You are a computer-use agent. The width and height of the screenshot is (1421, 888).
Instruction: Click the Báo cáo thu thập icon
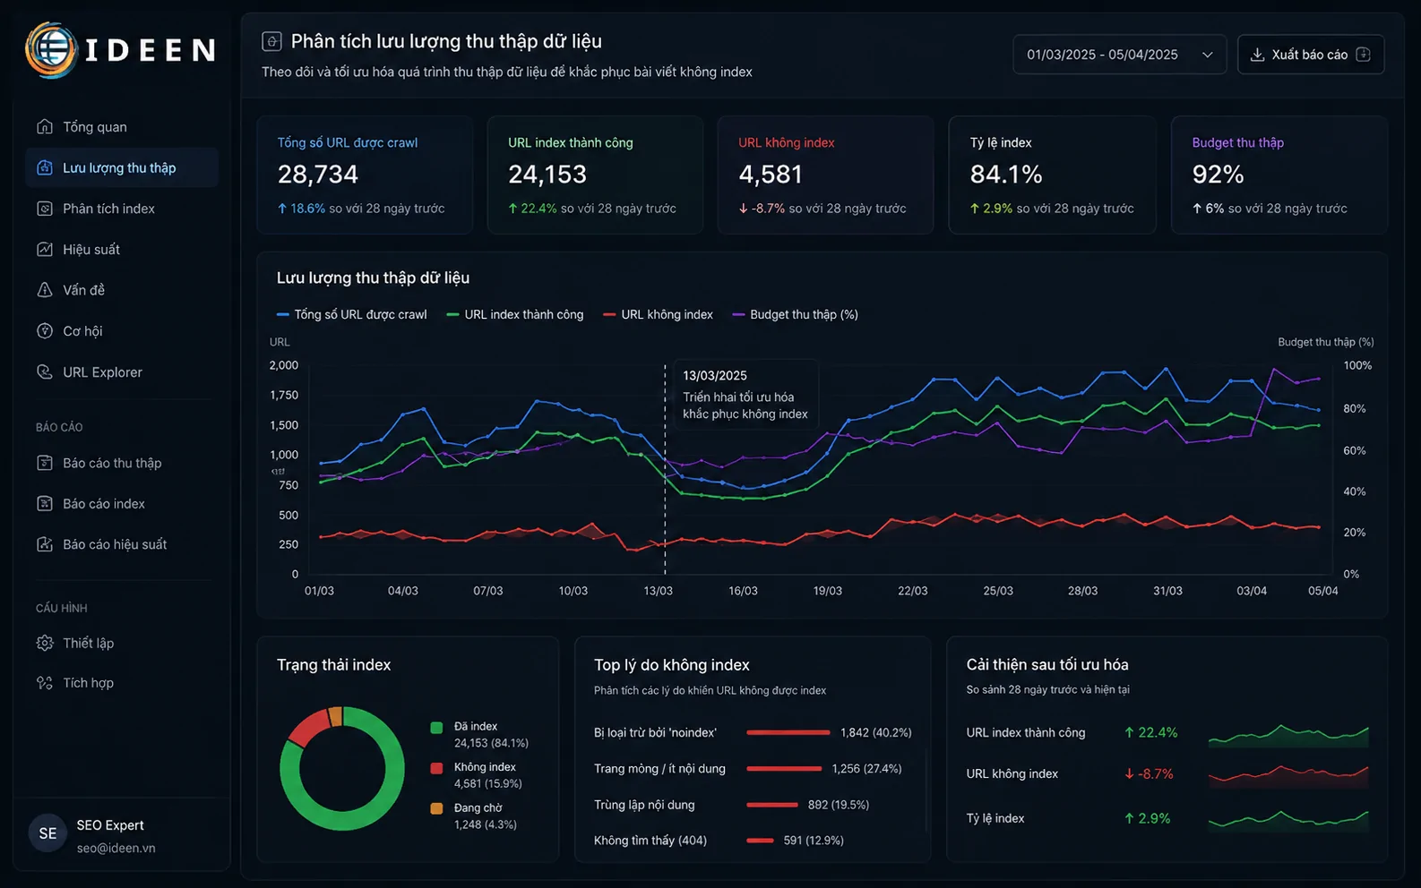pyautogui.click(x=45, y=463)
